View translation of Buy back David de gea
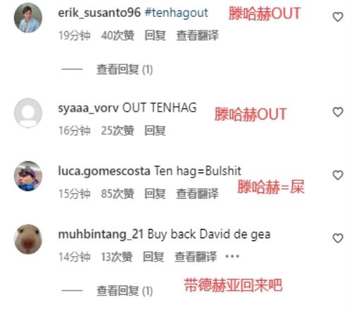 tap(196, 257)
